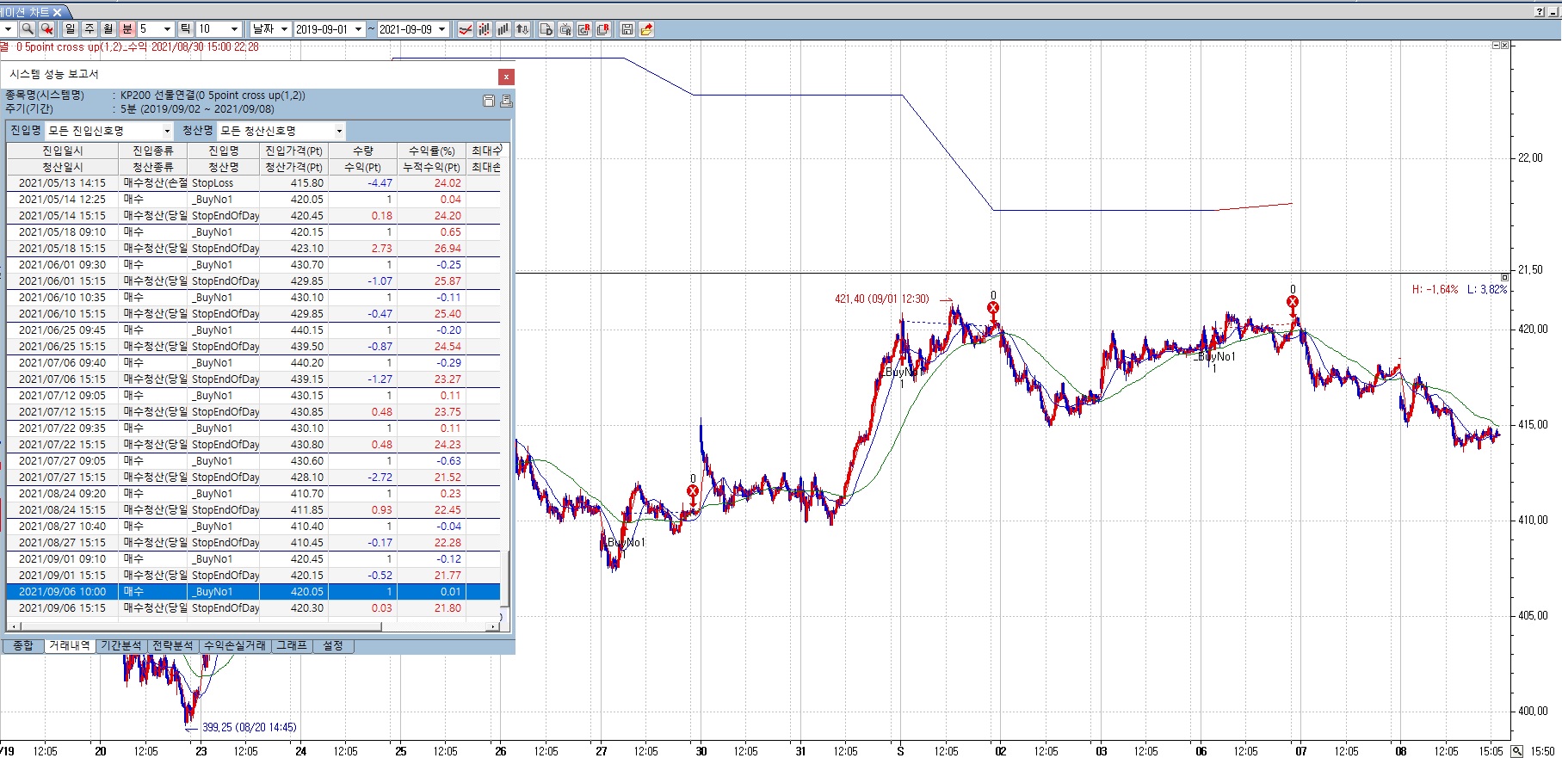Save the system performance report
1562x758 pixels.
(x=489, y=102)
